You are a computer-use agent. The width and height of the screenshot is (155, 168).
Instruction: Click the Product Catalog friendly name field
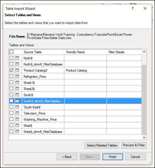(x=85, y=71)
